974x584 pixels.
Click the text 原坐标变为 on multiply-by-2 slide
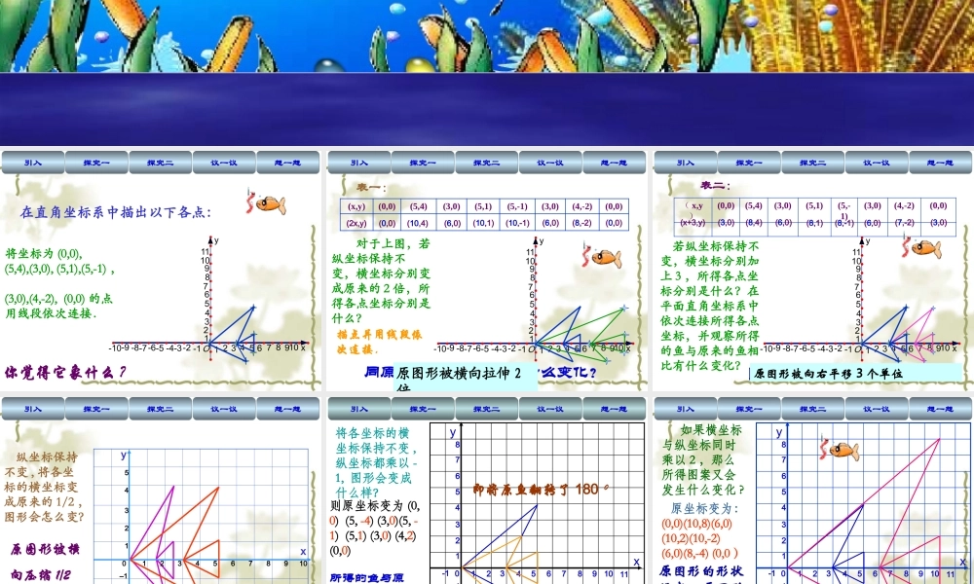(705, 508)
